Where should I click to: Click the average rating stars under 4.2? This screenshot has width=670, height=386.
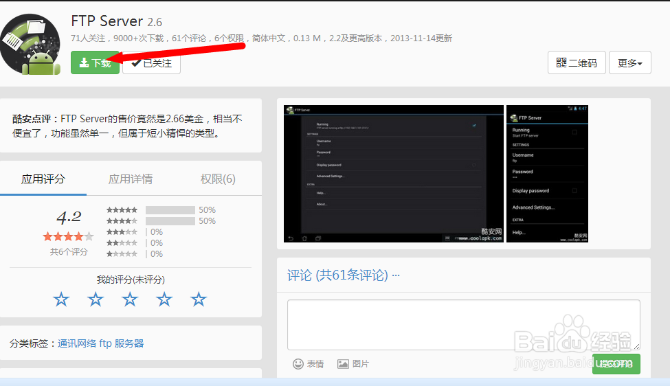coord(68,236)
